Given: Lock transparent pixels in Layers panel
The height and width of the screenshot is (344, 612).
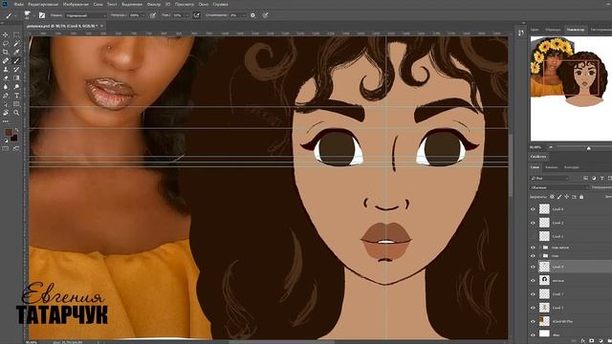Looking at the screenshot, I should pyautogui.click(x=552, y=197).
